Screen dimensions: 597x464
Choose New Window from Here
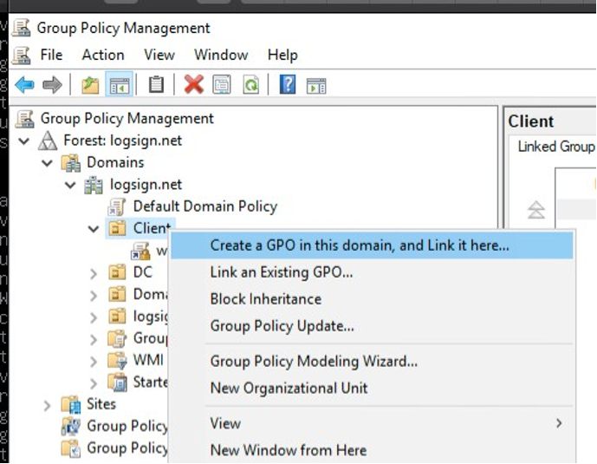click(x=372, y=450)
